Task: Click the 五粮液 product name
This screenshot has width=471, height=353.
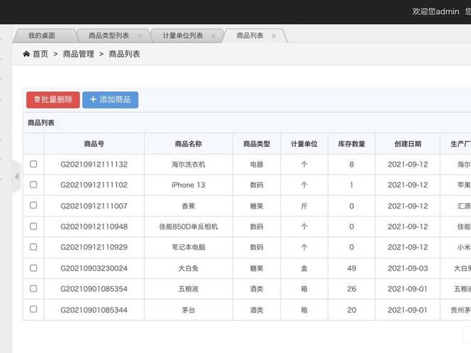Action: click(x=188, y=289)
